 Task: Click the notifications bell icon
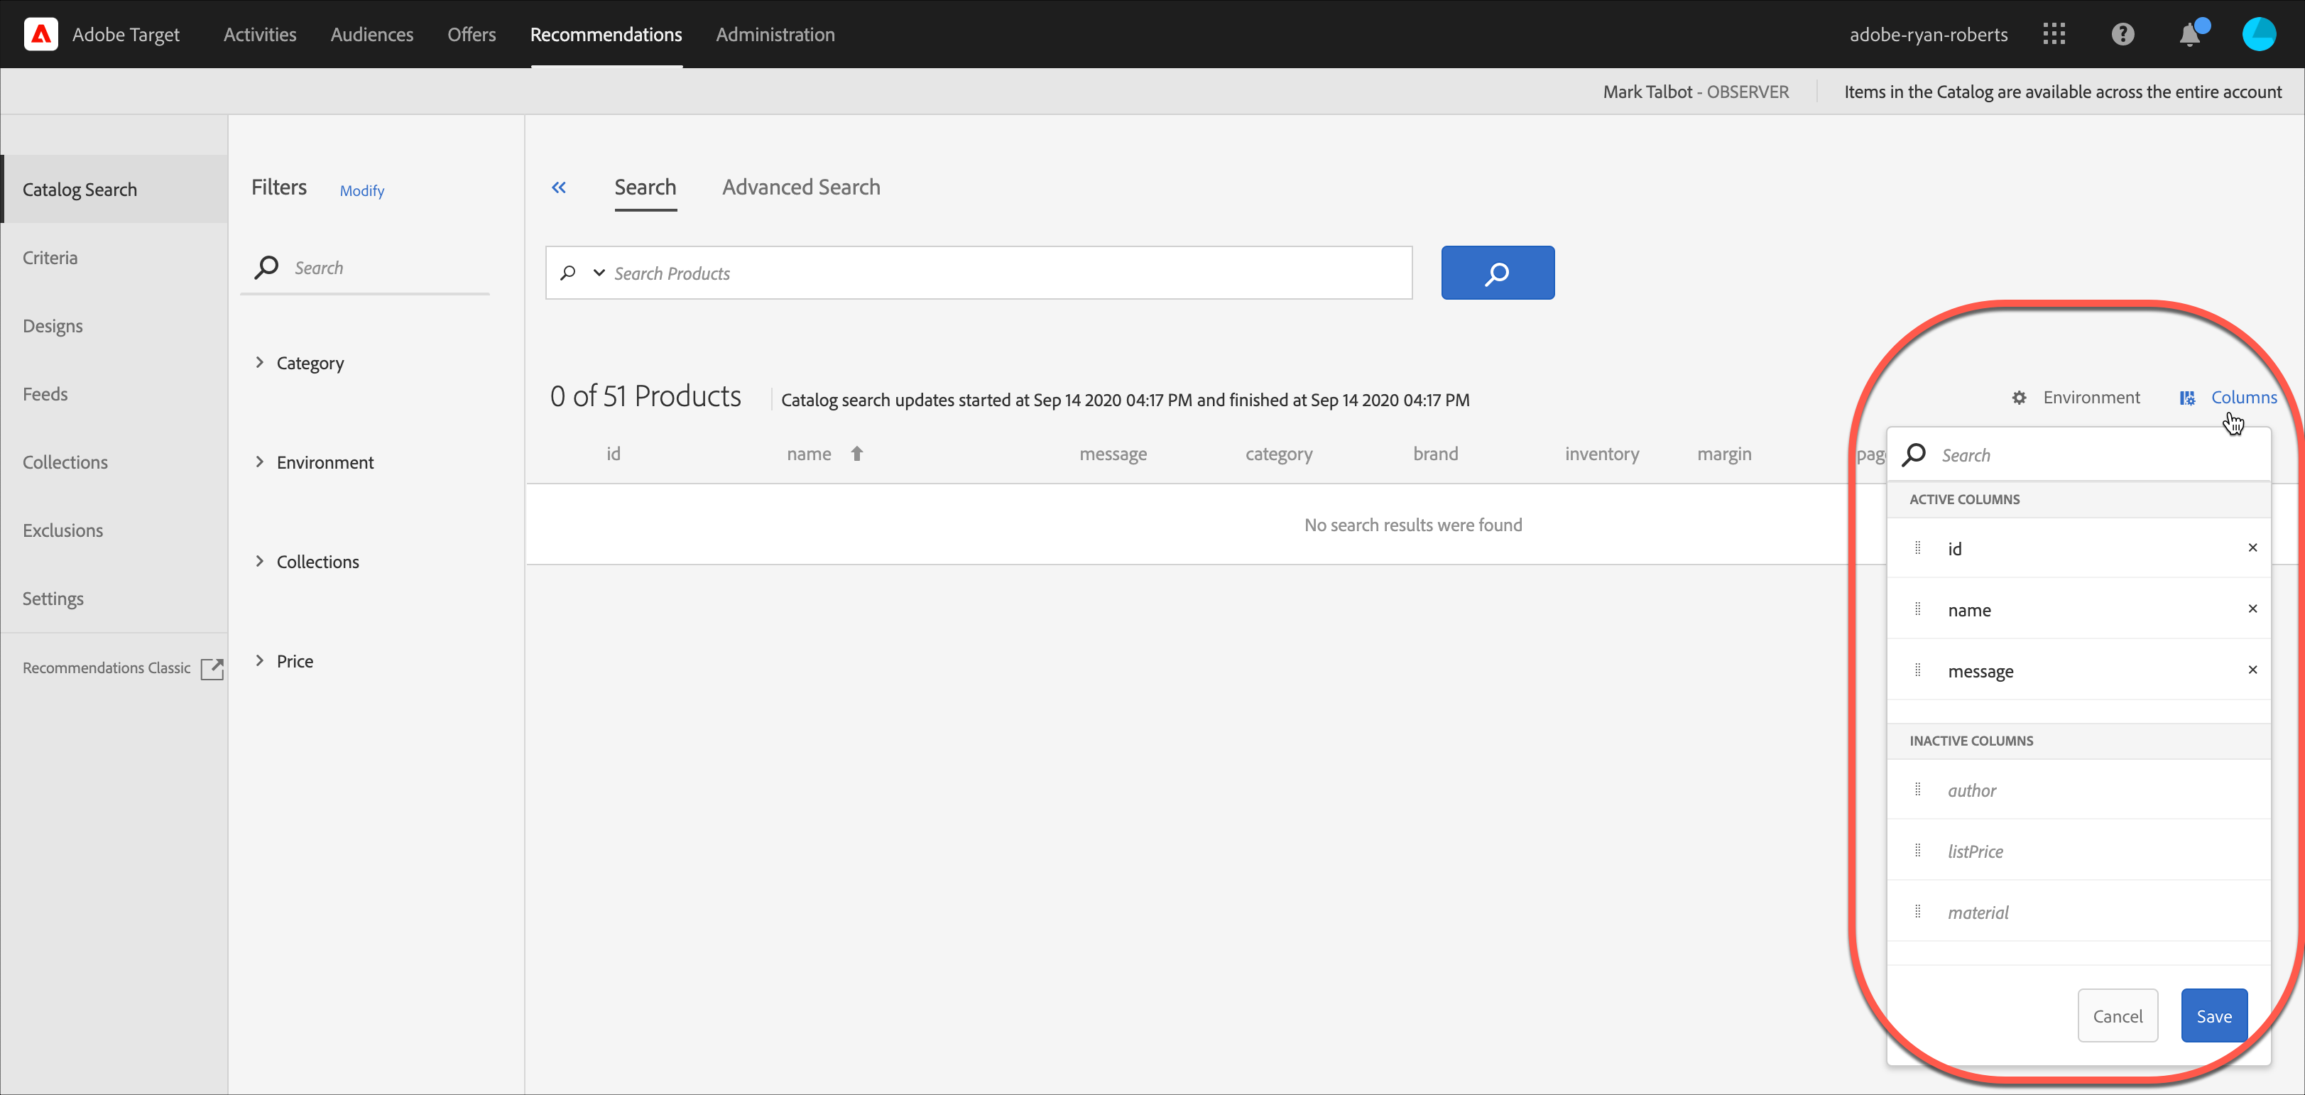pos(2192,34)
